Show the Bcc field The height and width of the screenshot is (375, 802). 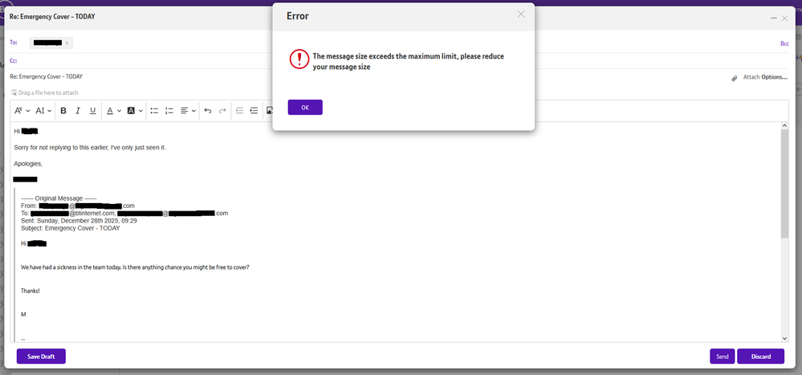[784, 43]
